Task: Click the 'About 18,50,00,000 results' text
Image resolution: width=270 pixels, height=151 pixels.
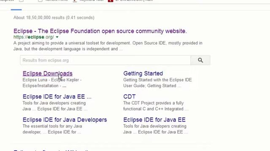Action: (x=54, y=18)
